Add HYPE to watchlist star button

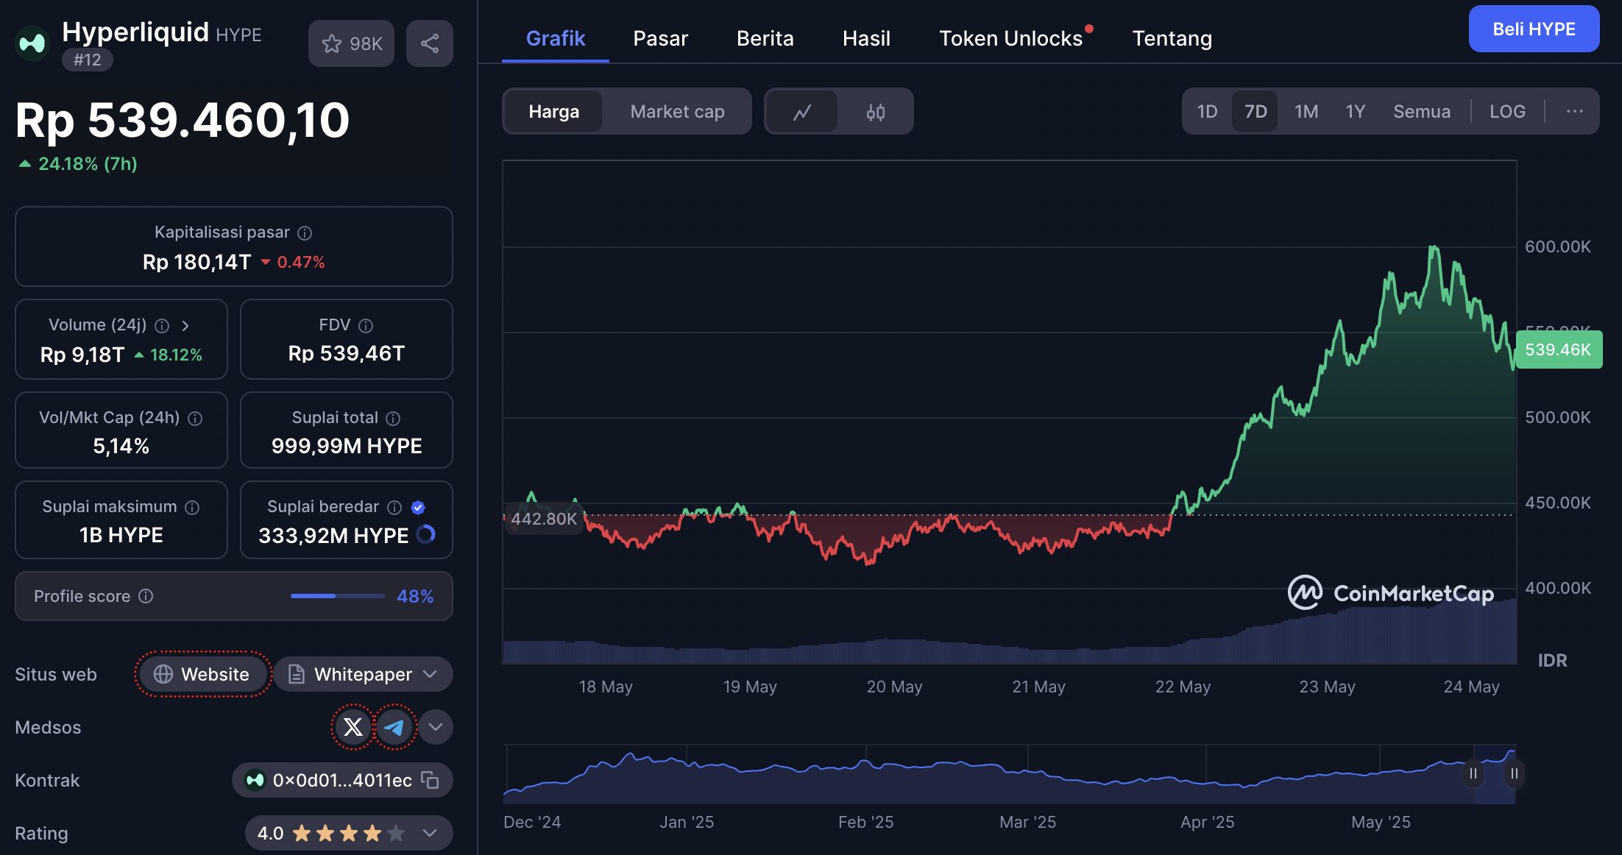click(351, 43)
